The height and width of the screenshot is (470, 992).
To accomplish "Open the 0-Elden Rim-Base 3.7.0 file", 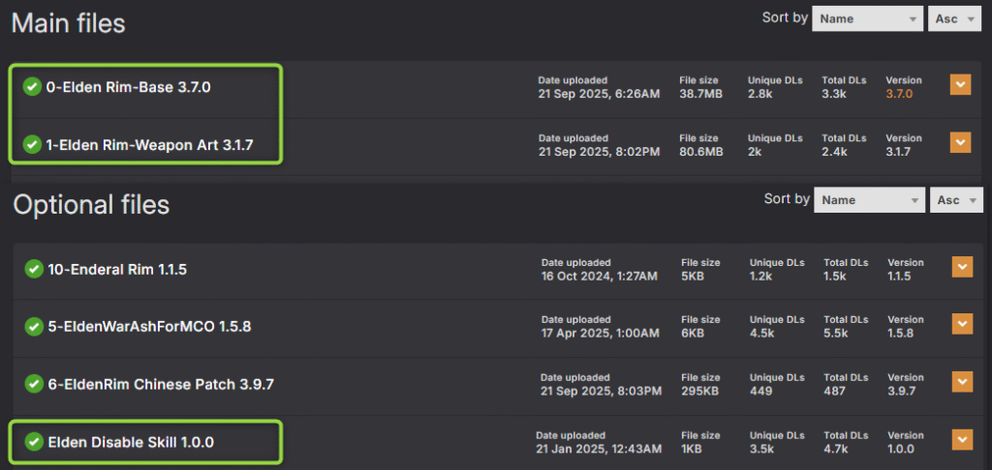I will click(x=128, y=87).
